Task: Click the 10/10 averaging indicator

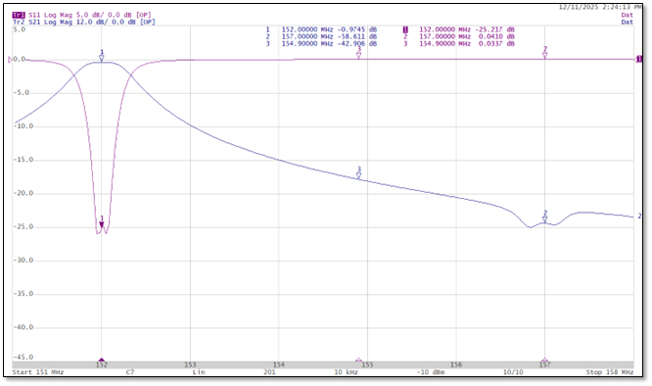Action: click(x=513, y=372)
